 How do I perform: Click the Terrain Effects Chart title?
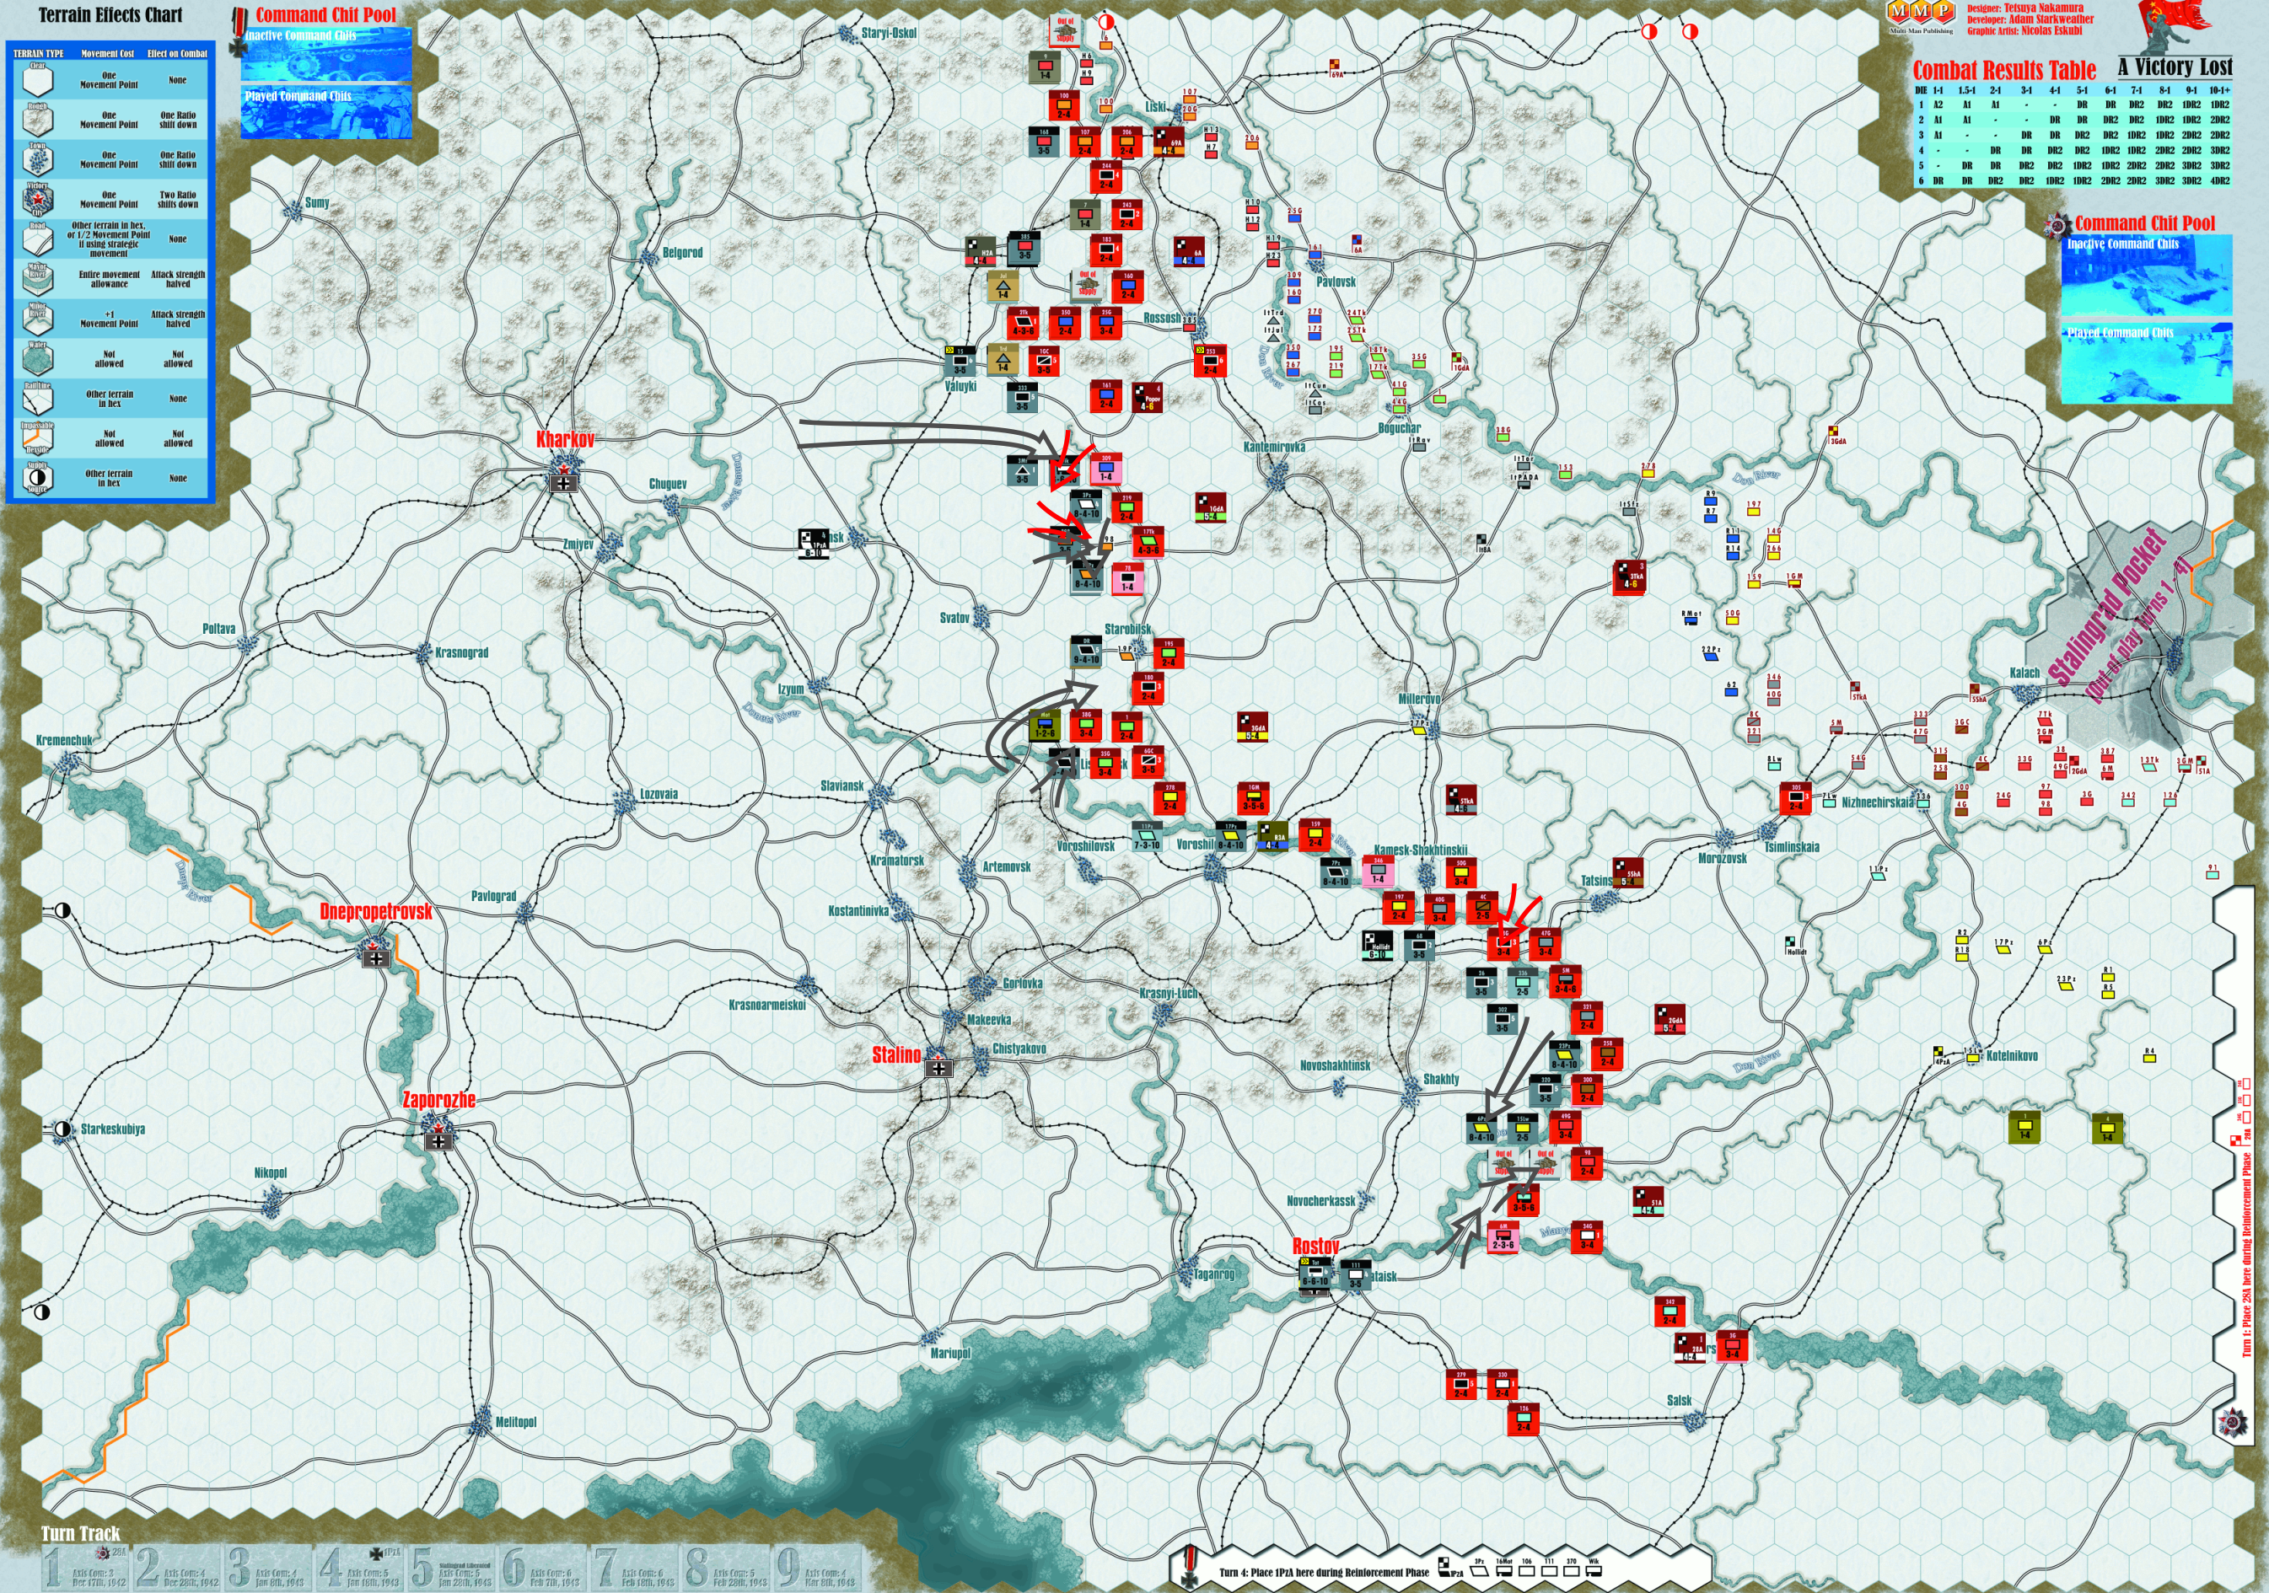(x=110, y=15)
